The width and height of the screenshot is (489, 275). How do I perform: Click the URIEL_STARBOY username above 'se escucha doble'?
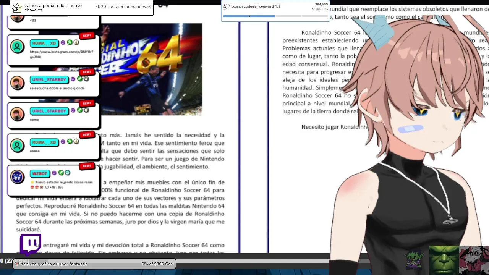49,79
